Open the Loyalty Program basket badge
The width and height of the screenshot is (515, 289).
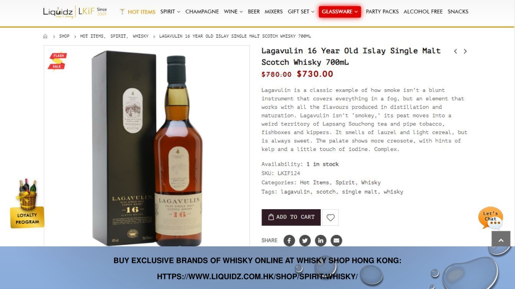[x=27, y=204]
